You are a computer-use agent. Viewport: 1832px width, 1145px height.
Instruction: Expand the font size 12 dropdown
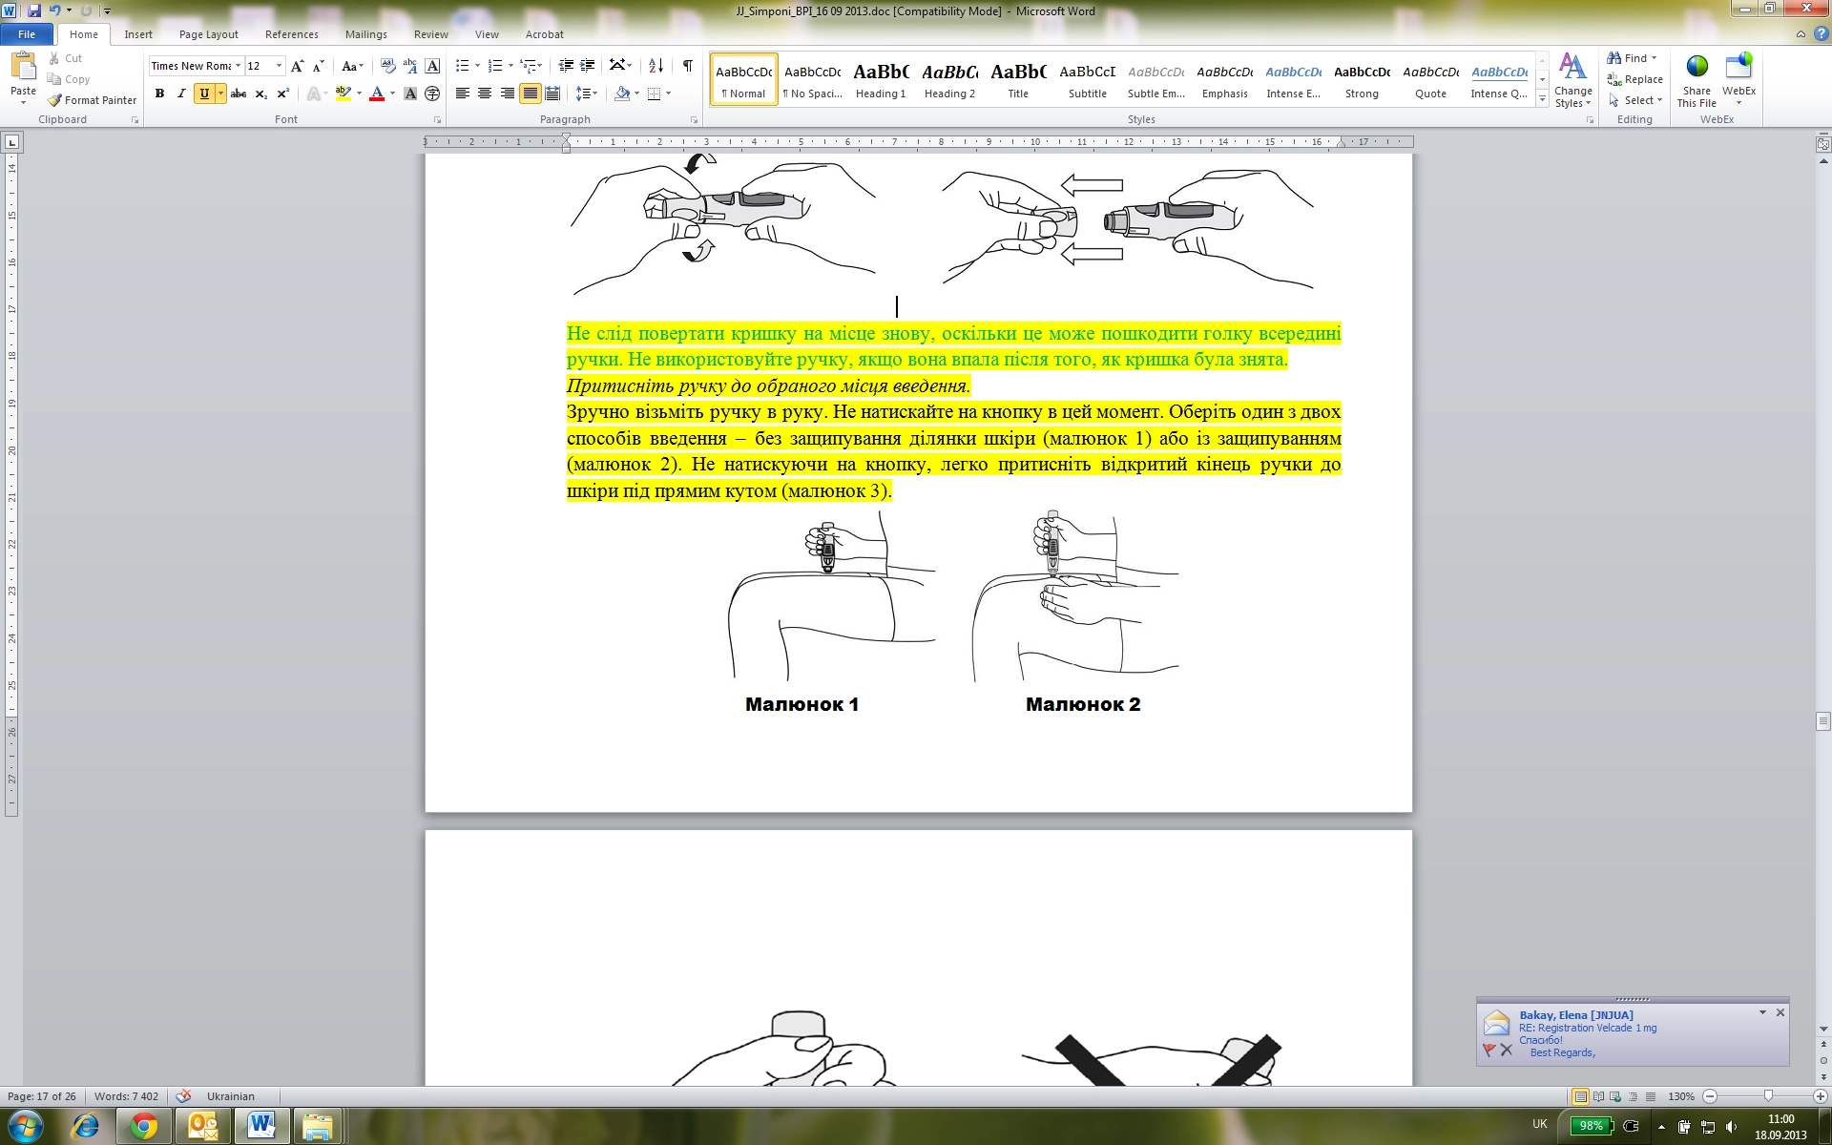coord(279,66)
